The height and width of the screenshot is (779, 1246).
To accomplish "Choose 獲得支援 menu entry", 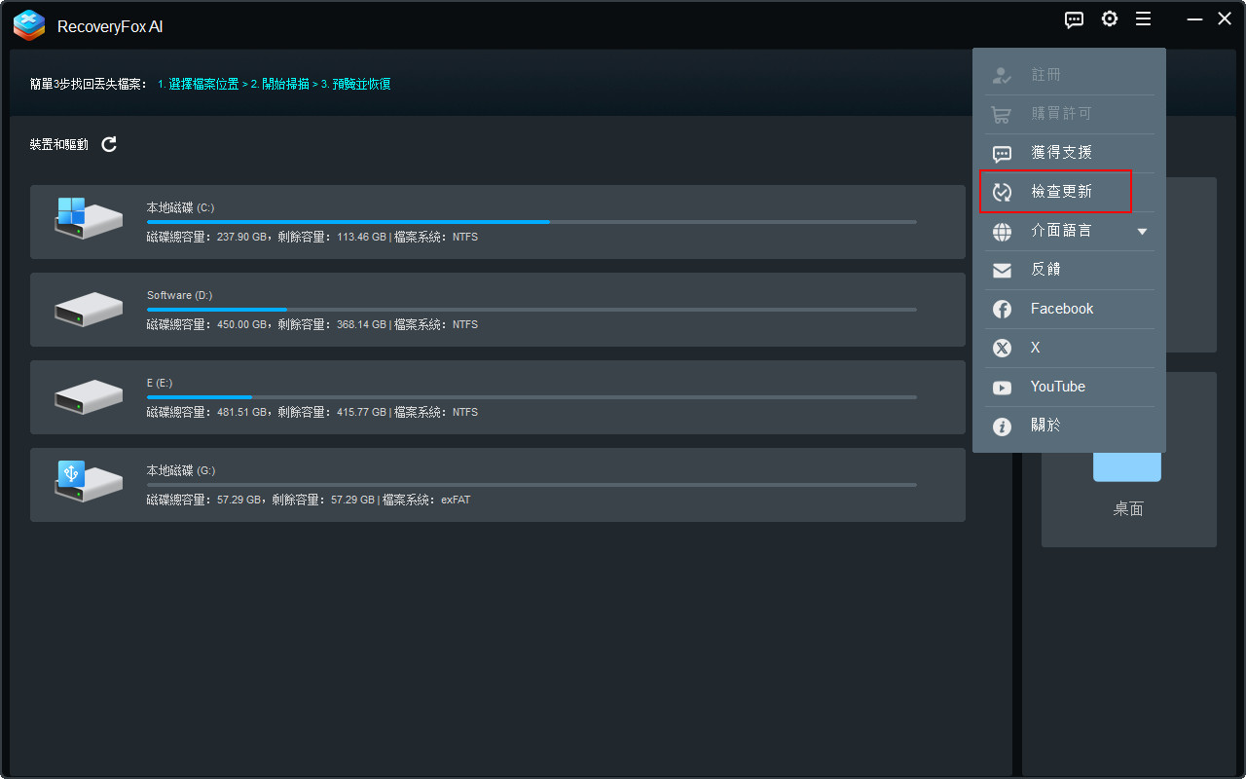I will pos(1061,152).
